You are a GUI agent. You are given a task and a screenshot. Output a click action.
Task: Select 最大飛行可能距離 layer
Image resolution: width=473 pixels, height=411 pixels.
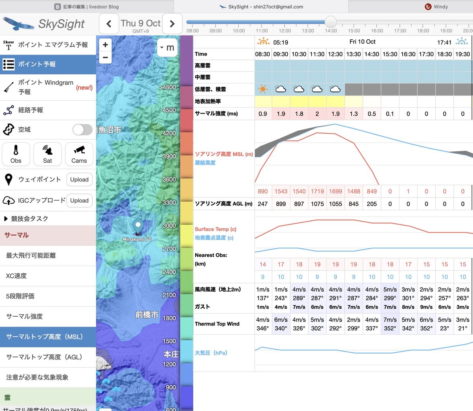pyautogui.click(x=48, y=256)
